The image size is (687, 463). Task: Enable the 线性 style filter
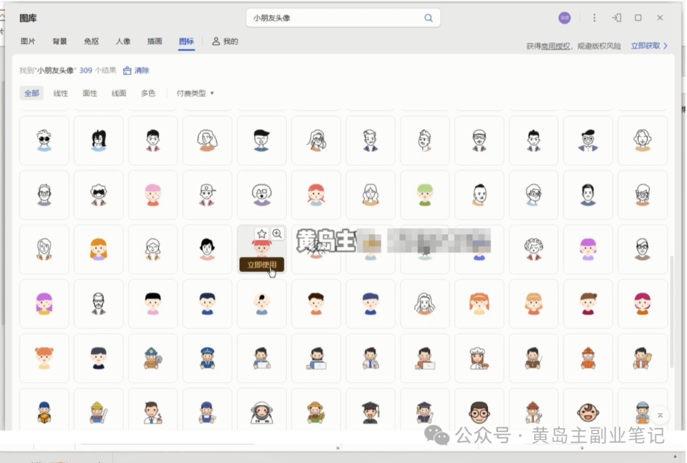click(60, 93)
